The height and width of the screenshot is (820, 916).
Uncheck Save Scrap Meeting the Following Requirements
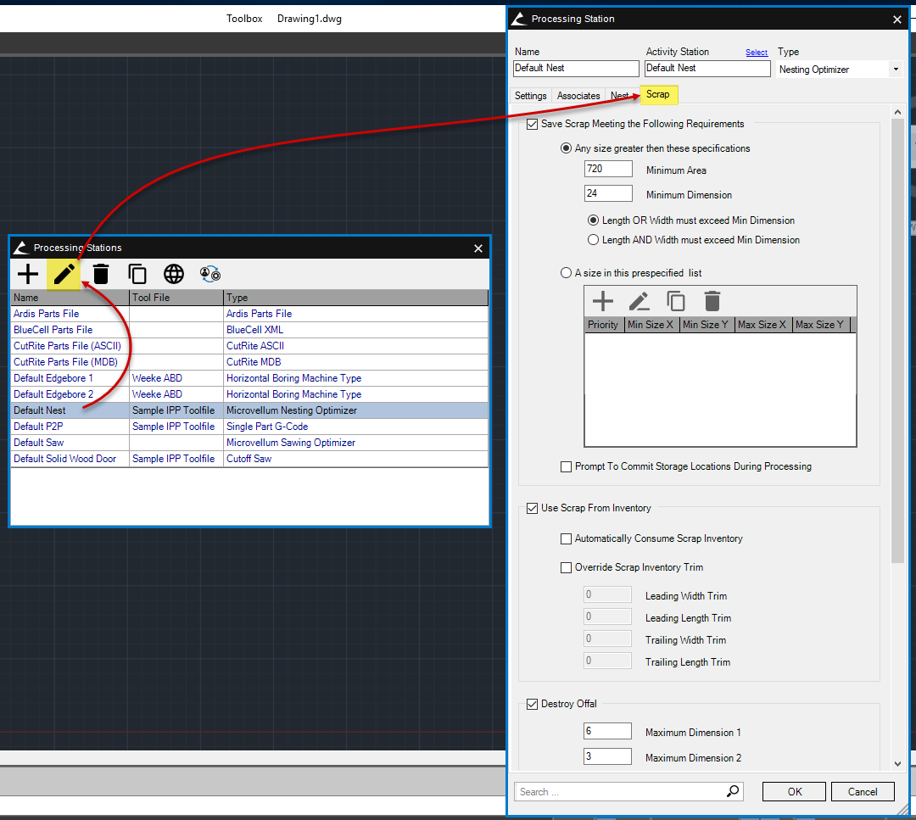click(x=533, y=124)
